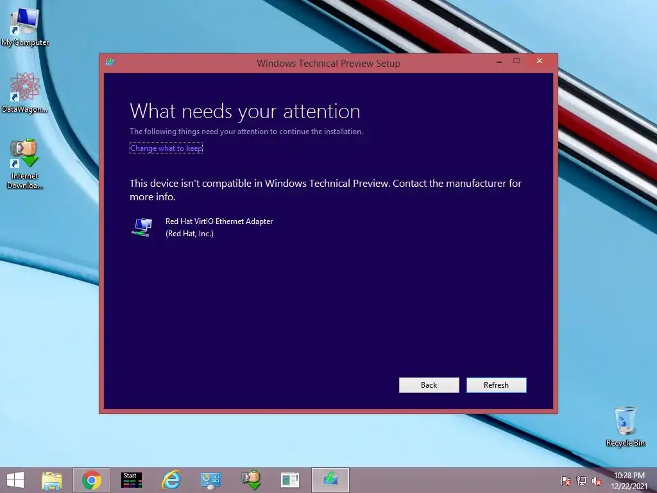The image size is (657, 493).
Task: Click the muted volume tray icon
Action: point(597,481)
